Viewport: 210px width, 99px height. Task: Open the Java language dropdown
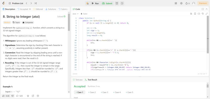tap(75, 14)
